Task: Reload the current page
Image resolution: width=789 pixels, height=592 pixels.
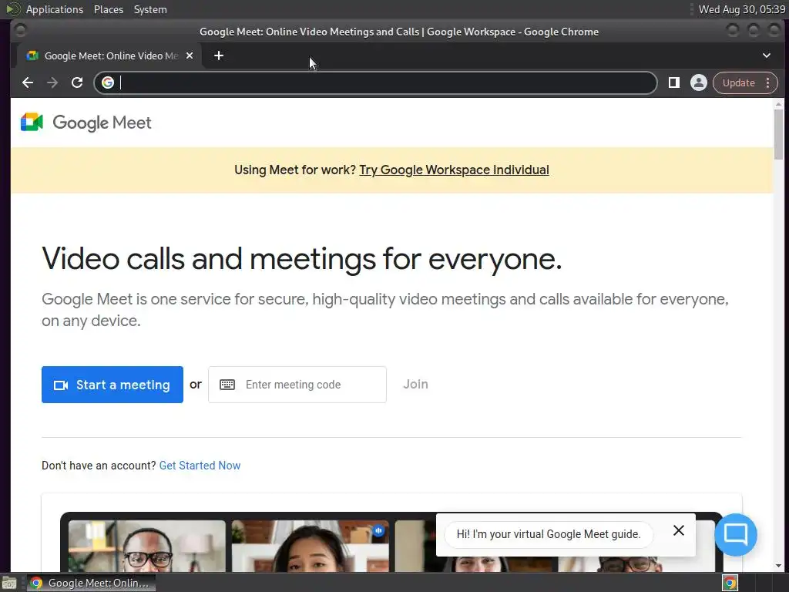Action: [77, 82]
